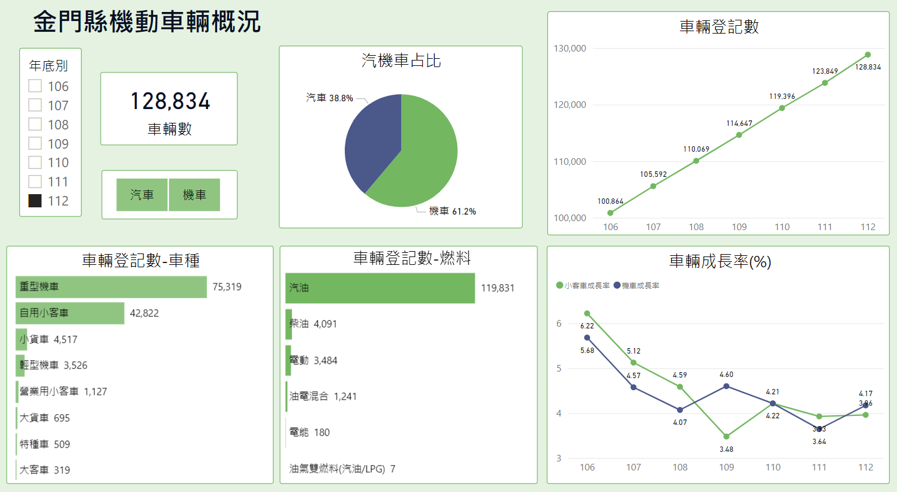Click the 119,396 data point for year 110
Screen dimensions: 897x492
click(782, 108)
